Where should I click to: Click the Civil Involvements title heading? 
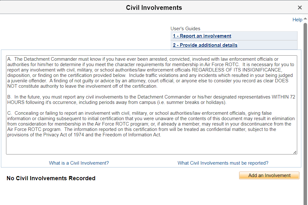click(x=154, y=8)
